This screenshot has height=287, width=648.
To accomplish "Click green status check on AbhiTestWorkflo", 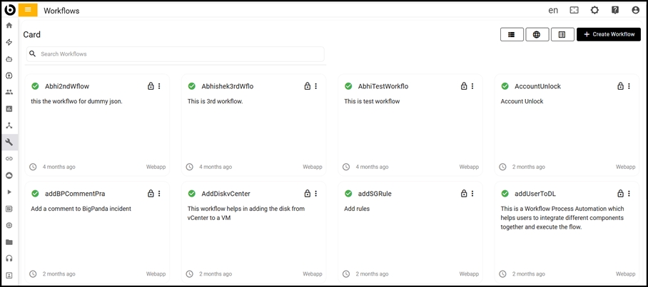I will tap(348, 86).
